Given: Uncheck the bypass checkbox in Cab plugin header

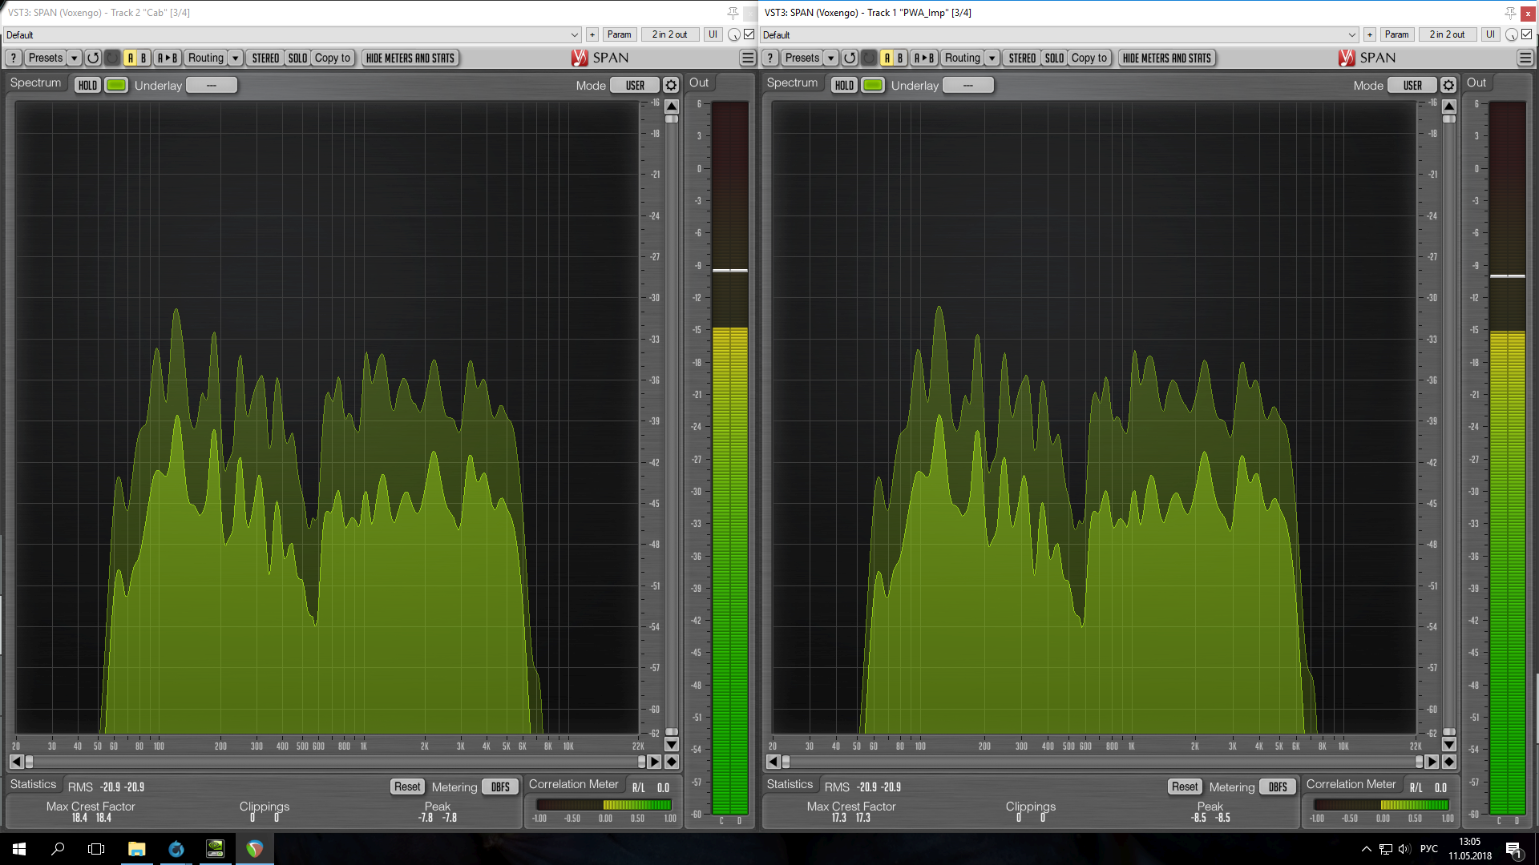Looking at the screenshot, I should pos(749,34).
